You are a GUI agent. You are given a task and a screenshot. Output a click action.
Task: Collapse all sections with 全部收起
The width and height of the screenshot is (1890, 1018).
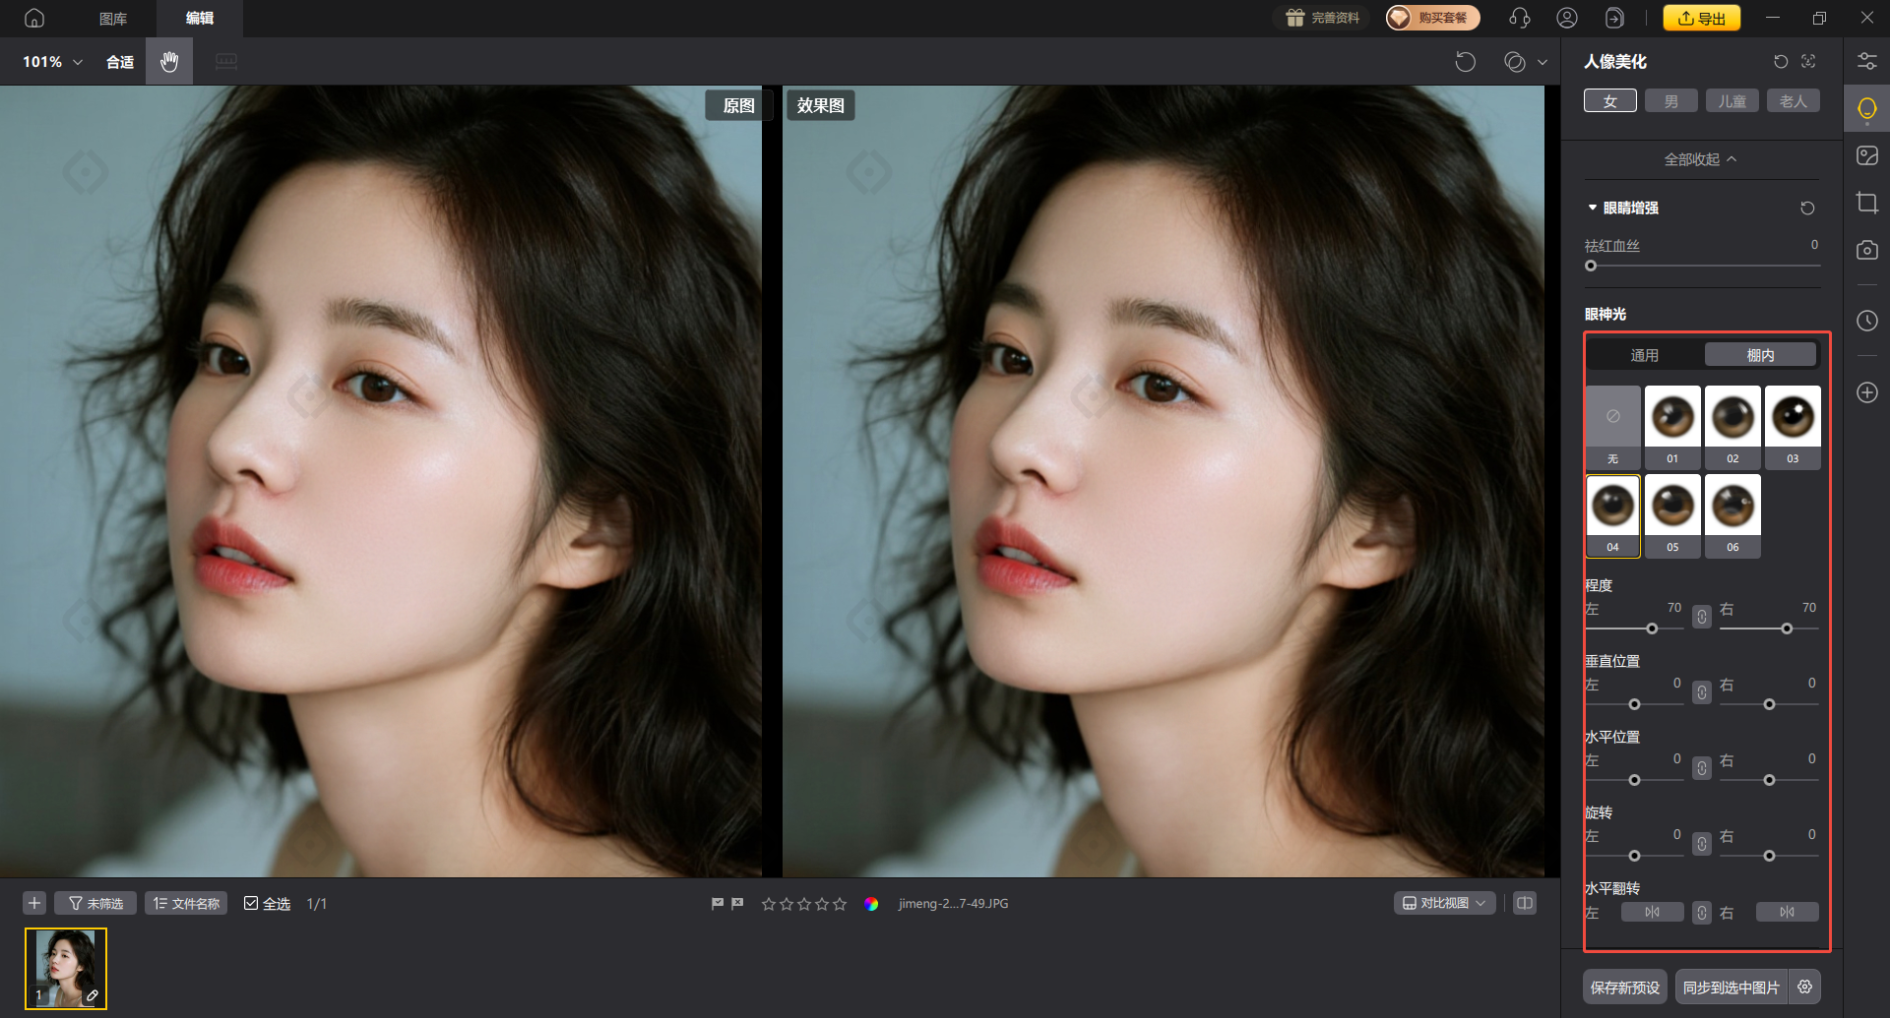pos(1700,159)
